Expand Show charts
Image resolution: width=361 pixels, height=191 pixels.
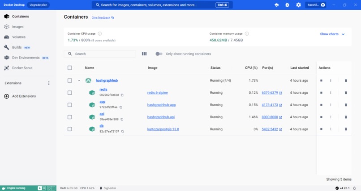[332, 34]
